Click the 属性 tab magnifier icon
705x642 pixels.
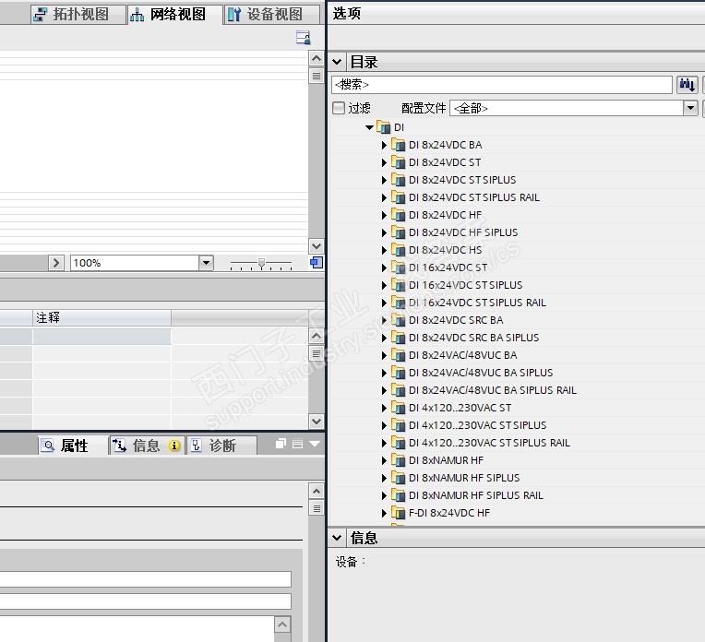point(48,446)
